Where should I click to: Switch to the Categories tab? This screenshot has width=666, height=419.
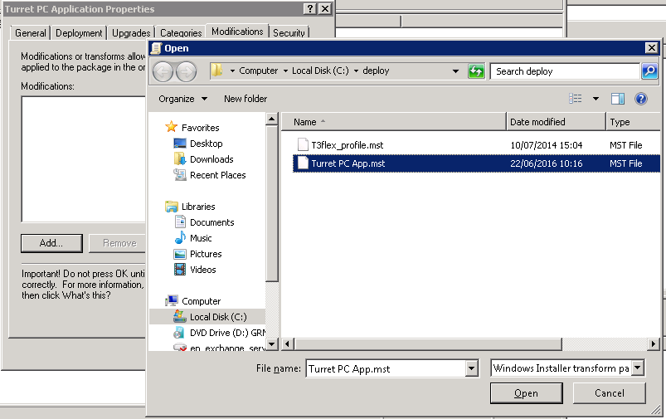181,32
